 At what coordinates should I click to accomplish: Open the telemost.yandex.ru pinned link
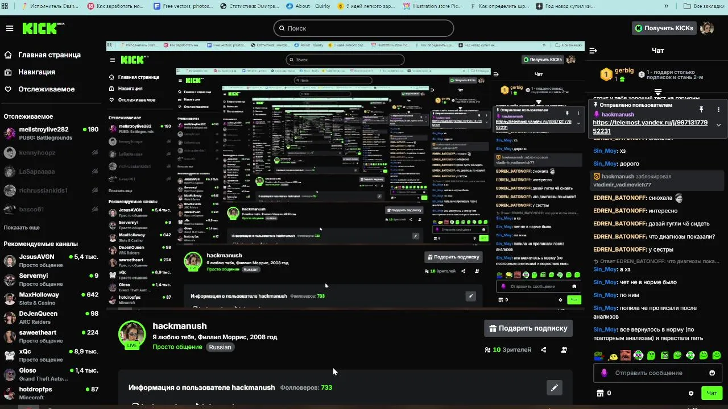[x=650, y=127]
